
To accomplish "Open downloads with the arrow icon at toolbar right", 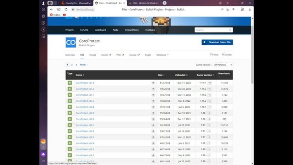I will [250, 9].
